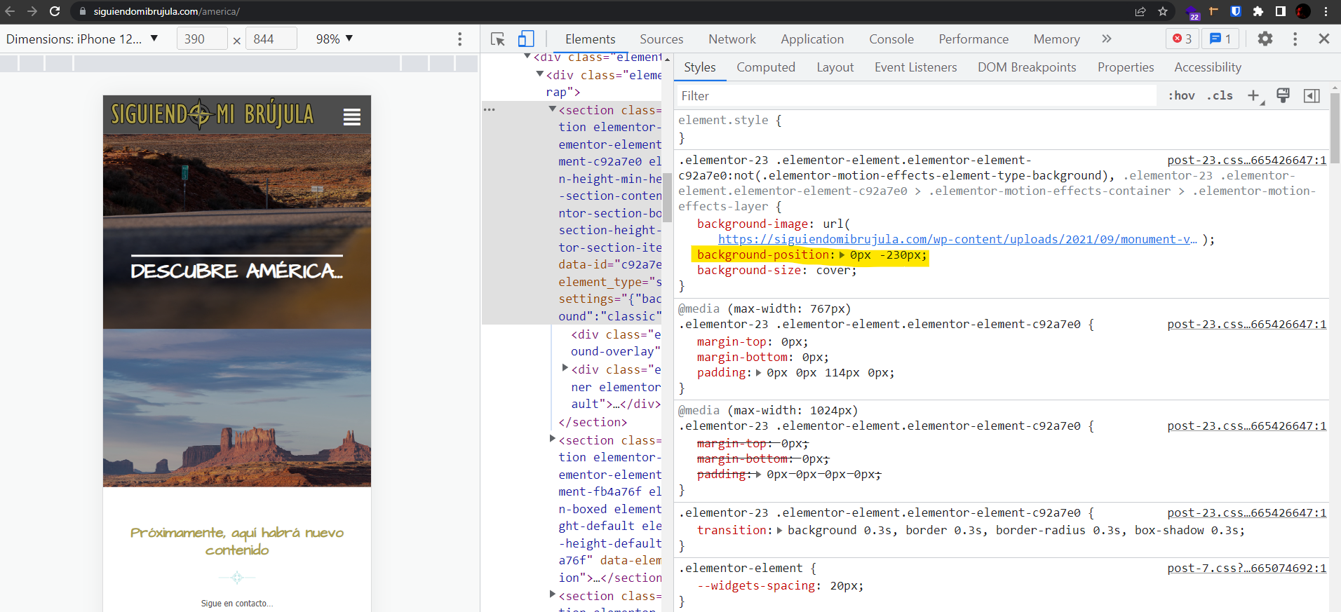Screen dimensions: 1341x612
Task: Open DevTools customize three-dot menu
Action: 1295,39
